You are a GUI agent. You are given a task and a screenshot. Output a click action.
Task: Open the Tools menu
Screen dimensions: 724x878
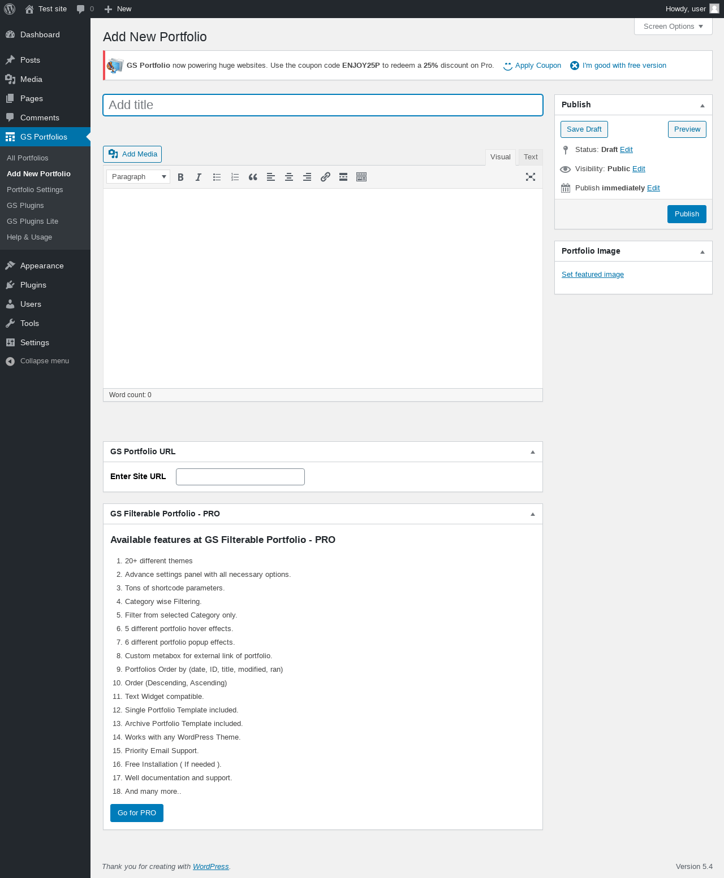[45, 323]
